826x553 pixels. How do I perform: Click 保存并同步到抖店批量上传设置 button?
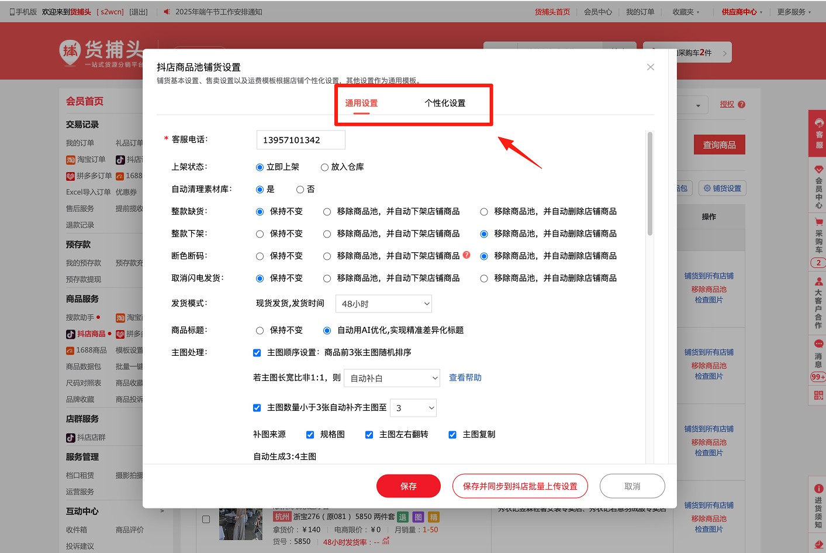pyautogui.click(x=520, y=486)
